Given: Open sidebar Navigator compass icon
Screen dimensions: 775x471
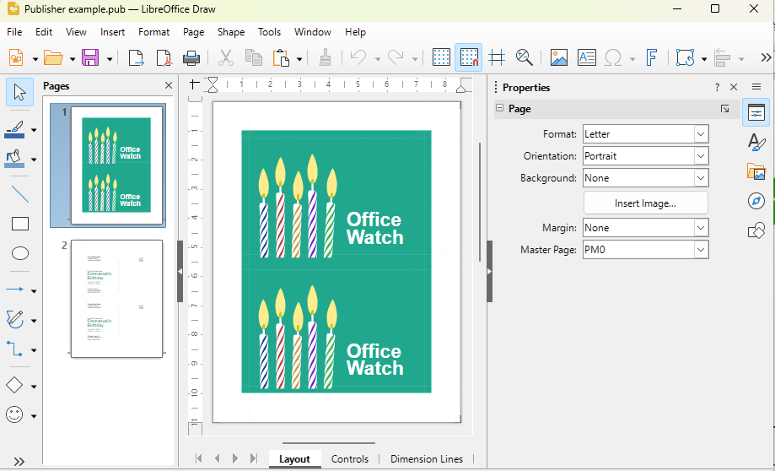Looking at the screenshot, I should pos(756,201).
